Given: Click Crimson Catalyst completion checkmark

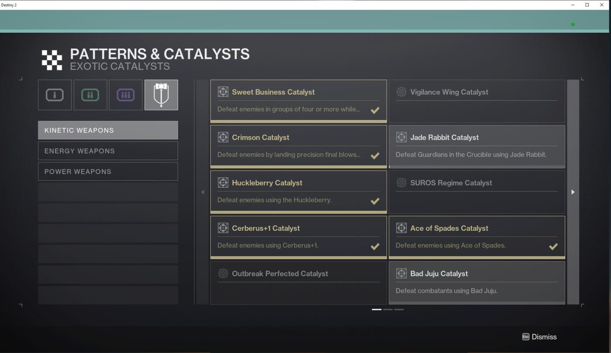Looking at the screenshot, I should coord(375,155).
